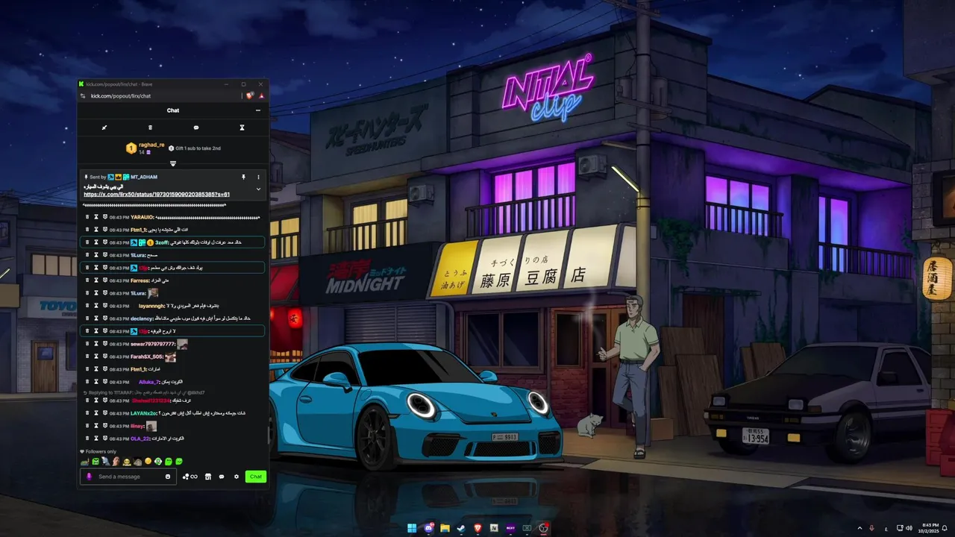Click username raghad_re in leaderboard

151,145
